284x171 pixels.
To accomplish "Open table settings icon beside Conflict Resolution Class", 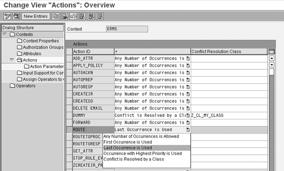I will (x=272, y=52).
